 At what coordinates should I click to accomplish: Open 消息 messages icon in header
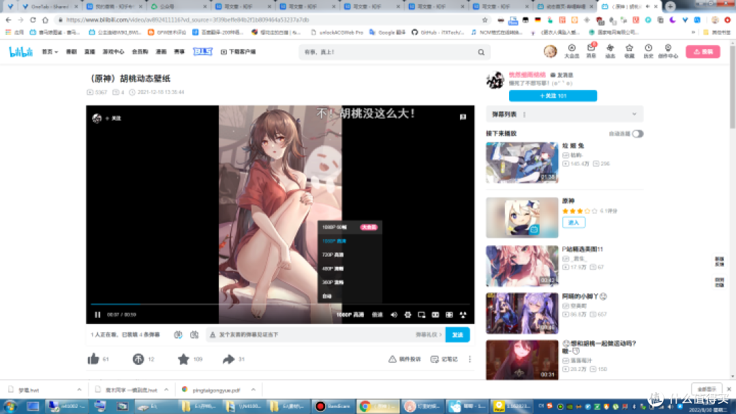click(x=591, y=50)
